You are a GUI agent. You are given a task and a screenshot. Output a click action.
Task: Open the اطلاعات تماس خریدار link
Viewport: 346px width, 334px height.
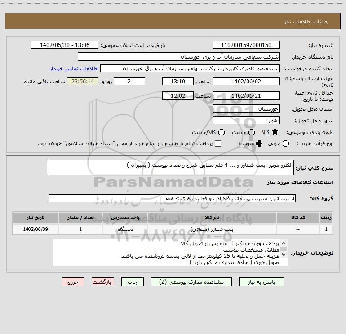click(74, 69)
